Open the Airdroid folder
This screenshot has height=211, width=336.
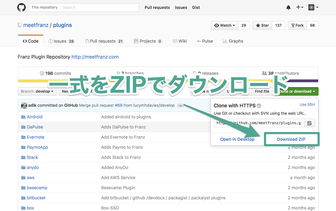pyautogui.click(x=34, y=117)
